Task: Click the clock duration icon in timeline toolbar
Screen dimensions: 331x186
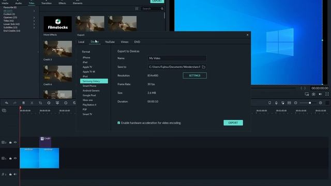Action: (x=66, y=103)
